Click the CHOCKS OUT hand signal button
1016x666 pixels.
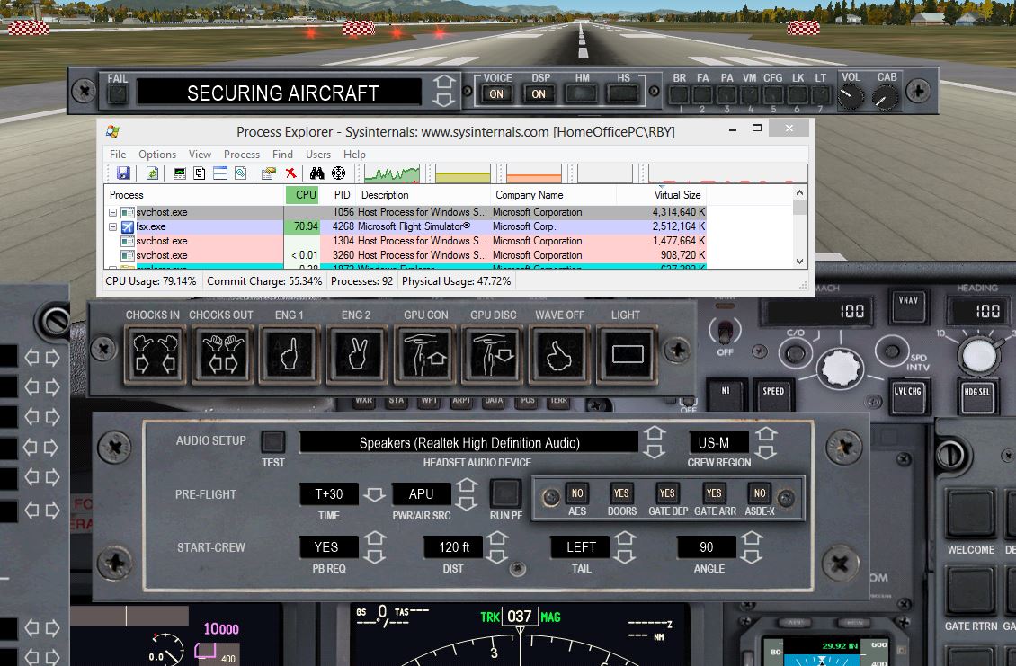tap(222, 354)
